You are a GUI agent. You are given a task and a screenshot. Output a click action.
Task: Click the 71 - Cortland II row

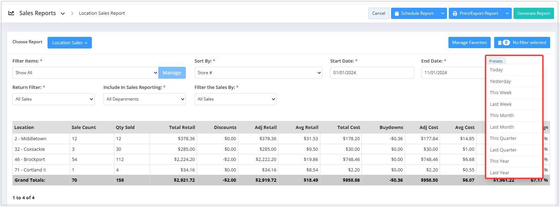281,170
